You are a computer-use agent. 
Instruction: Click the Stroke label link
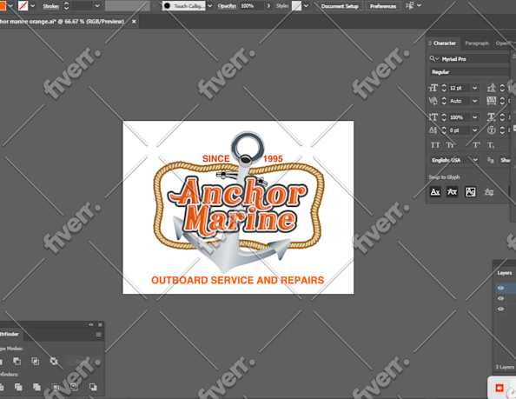coord(50,6)
